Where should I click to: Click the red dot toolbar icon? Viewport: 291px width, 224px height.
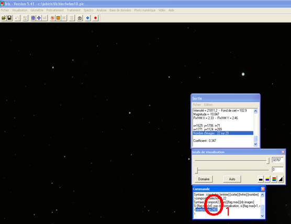95,18
